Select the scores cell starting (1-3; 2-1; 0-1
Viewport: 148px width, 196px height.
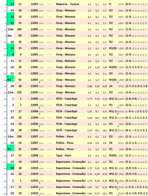pyautogui.click(x=137, y=67)
